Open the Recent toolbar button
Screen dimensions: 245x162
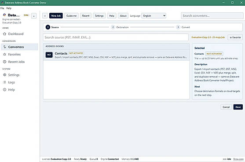[86, 16]
